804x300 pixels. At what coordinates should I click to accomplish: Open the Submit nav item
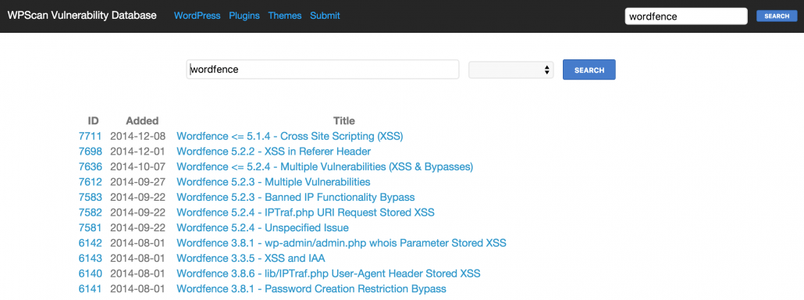(325, 16)
